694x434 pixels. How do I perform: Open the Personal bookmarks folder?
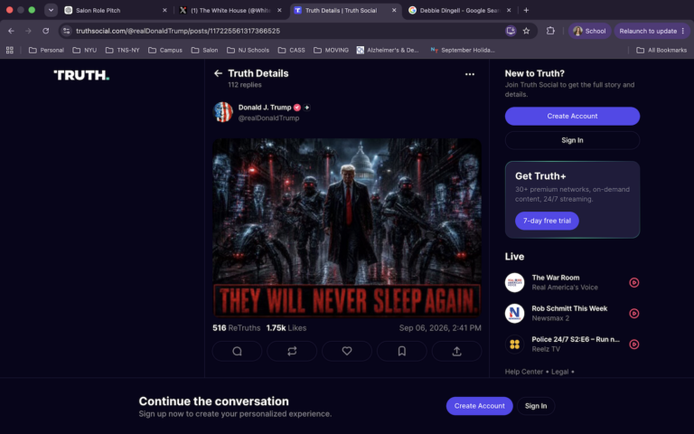[x=46, y=50]
